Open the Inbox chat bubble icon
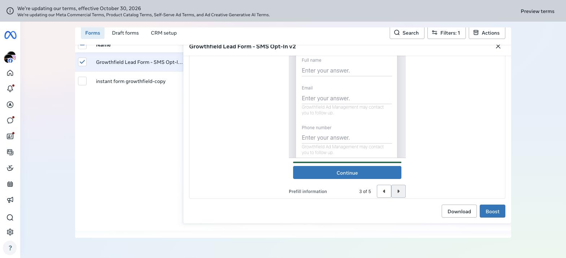 pyautogui.click(x=10, y=121)
